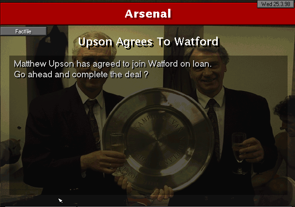The width and height of the screenshot is (295, 207).
Task: Click the word 'Watford' in the message body
Action: click(x=163, y=64)
